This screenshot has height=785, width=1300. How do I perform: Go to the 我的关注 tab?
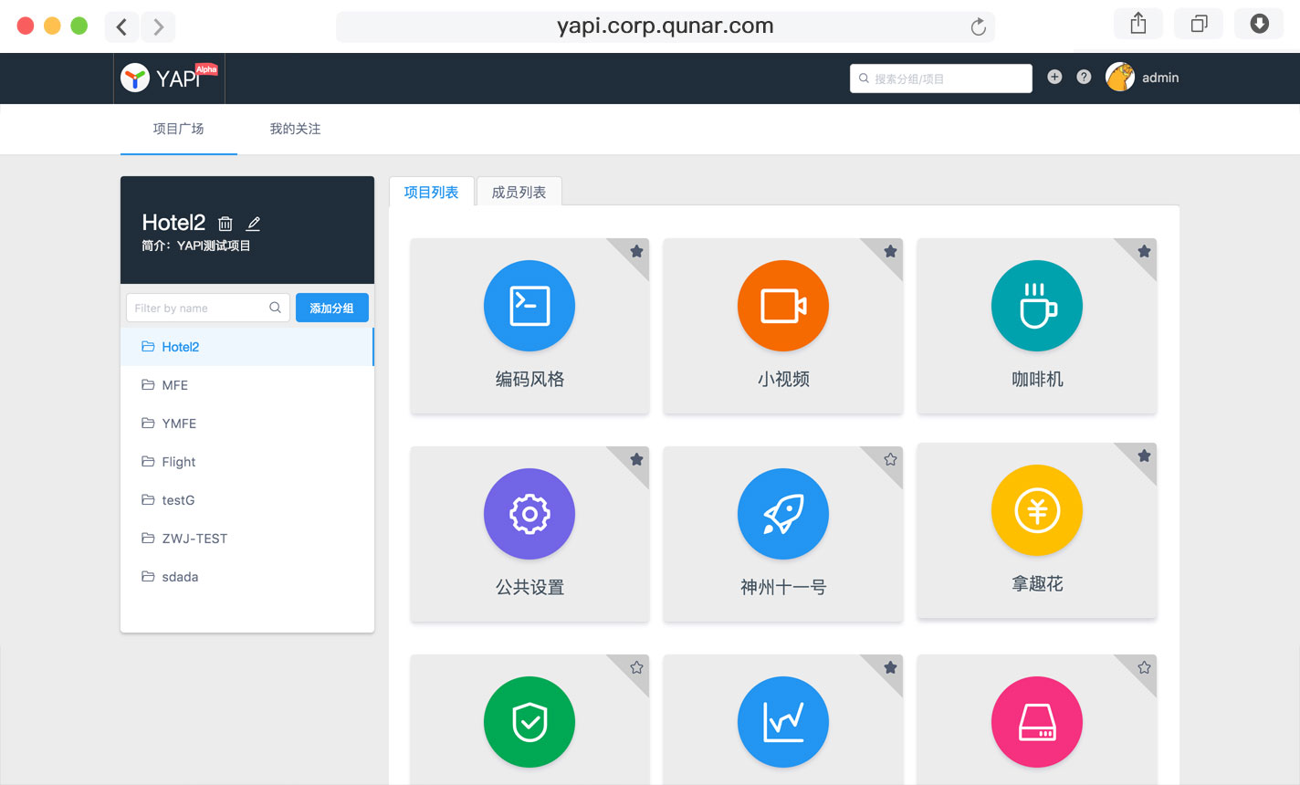(x=295, y=129)
